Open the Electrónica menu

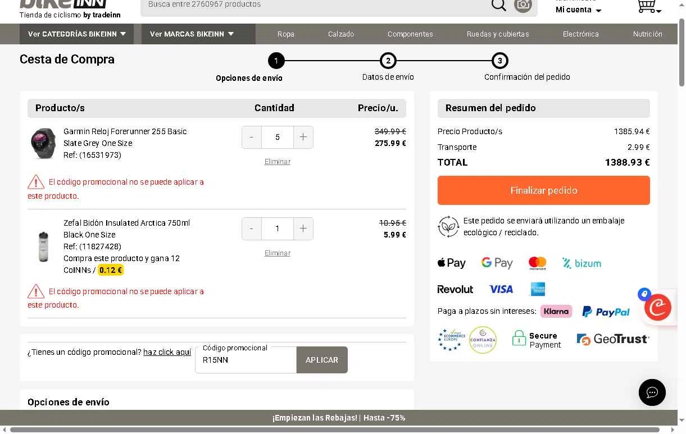point(581,34)
